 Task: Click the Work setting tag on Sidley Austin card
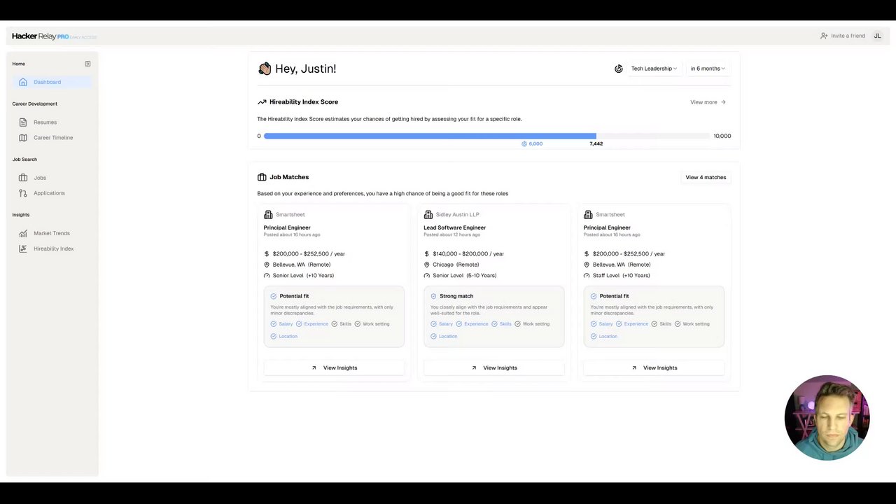(x=532, y=324)
